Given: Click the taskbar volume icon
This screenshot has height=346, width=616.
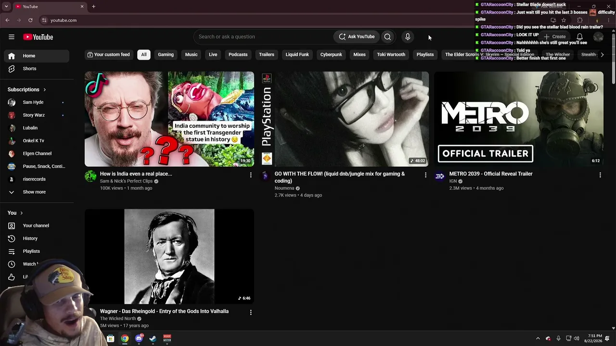Looking at the screenshot, I should click(577, 338).
